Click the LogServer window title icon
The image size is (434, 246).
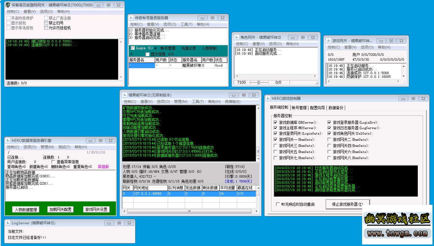(x=8, y=223)
